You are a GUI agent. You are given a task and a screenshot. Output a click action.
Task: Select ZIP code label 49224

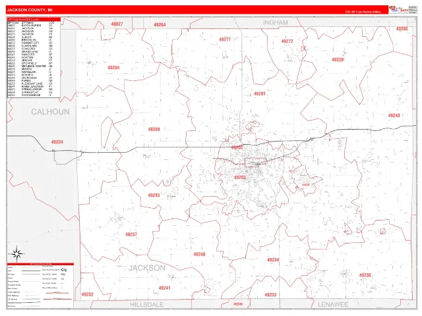pyautogui.click(x=57, y=142)
